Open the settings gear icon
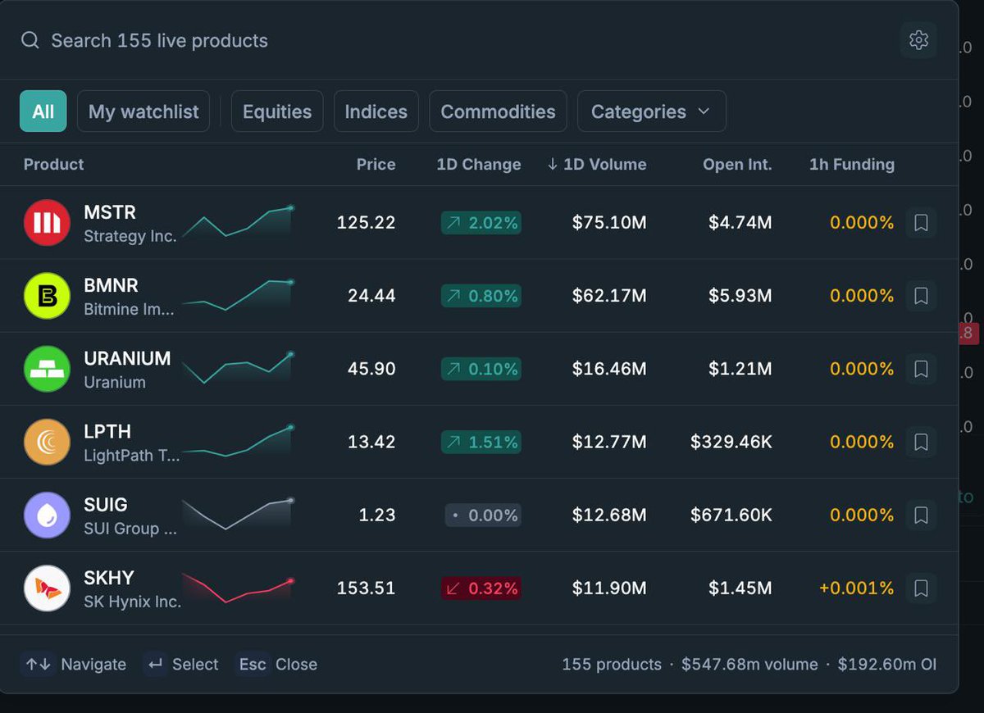The width and height of the screenshot is (984, 713). point(918,40)
